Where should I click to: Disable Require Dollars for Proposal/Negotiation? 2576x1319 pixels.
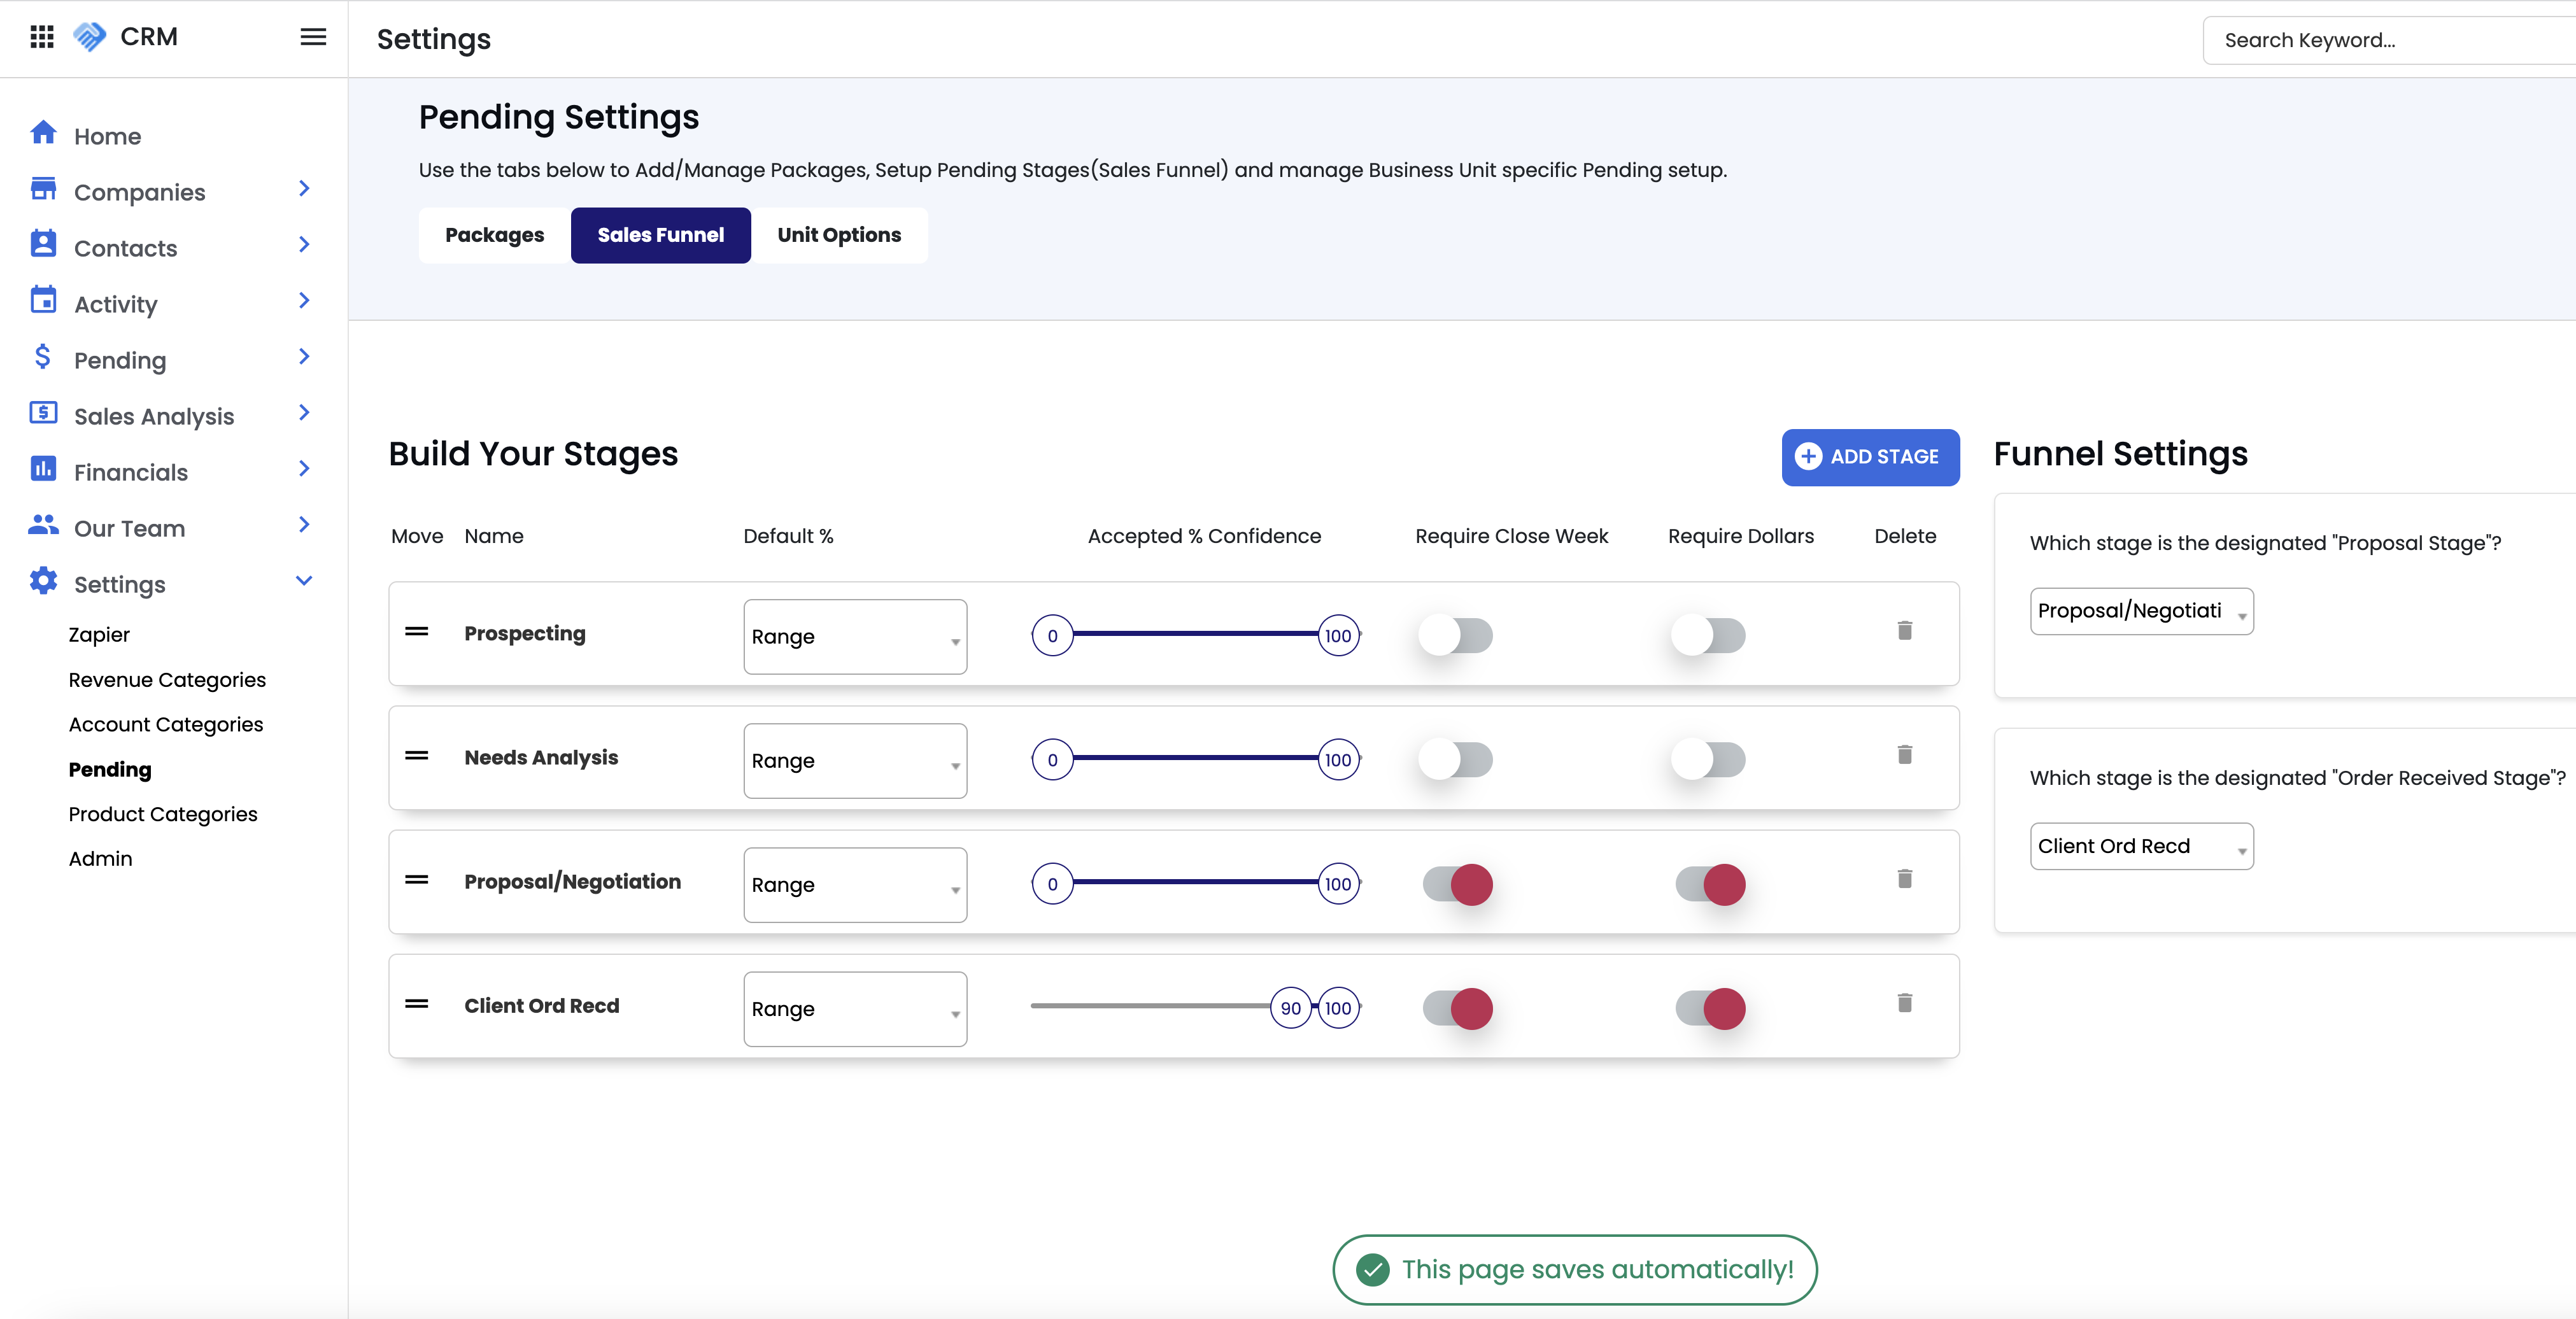click(x=1711, y=884)
